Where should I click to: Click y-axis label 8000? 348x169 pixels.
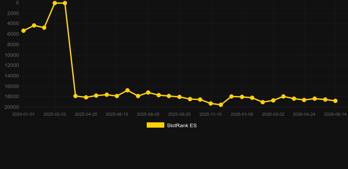pyautogui.click(x=13, y=44)
